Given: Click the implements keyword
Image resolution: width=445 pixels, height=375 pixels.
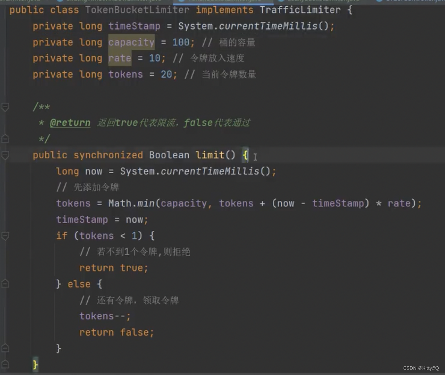Looking at the screenshot, I should point(224,10).
